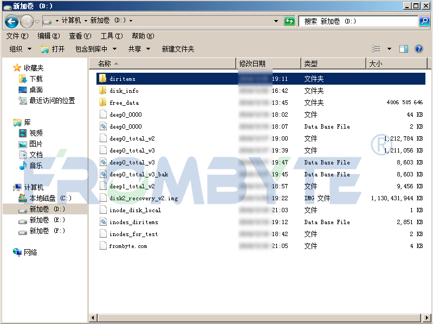This screenshot has width=433, height=324.
Task: Click the horizontal scrollbar left arrow
Action: point(93,317)
